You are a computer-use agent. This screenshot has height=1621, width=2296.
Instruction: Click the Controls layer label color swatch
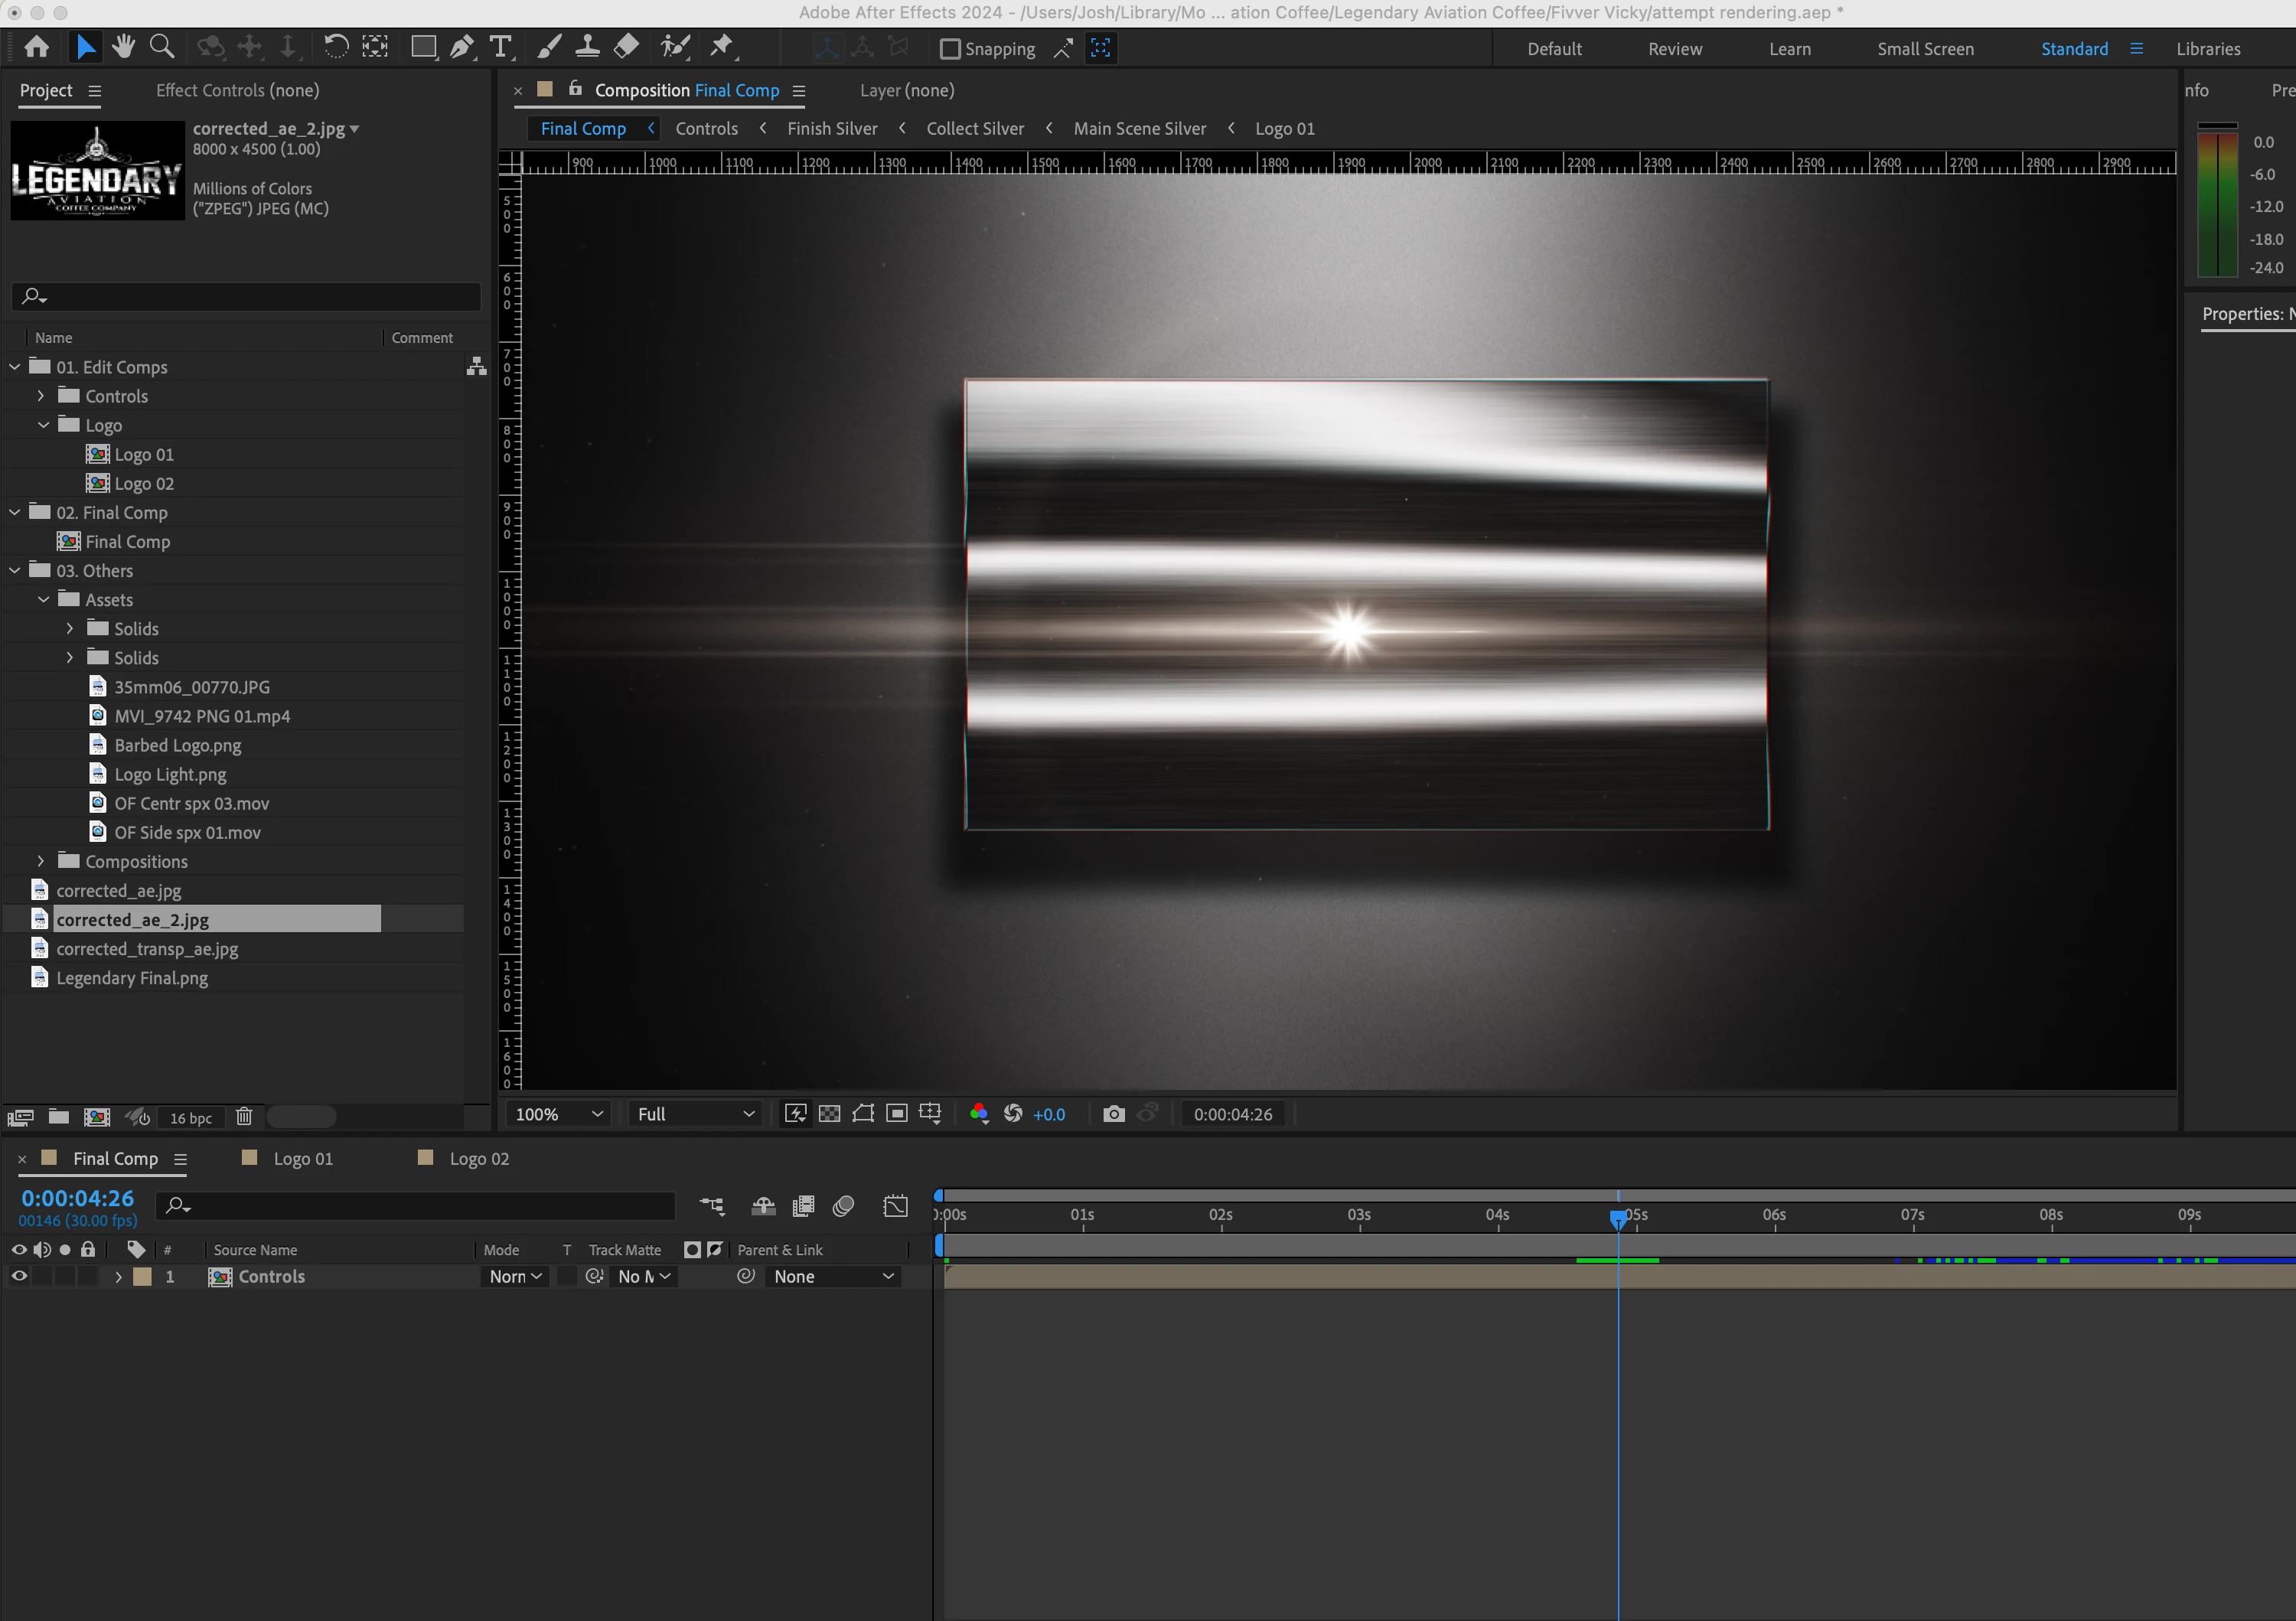click(x=143, y=1276)
